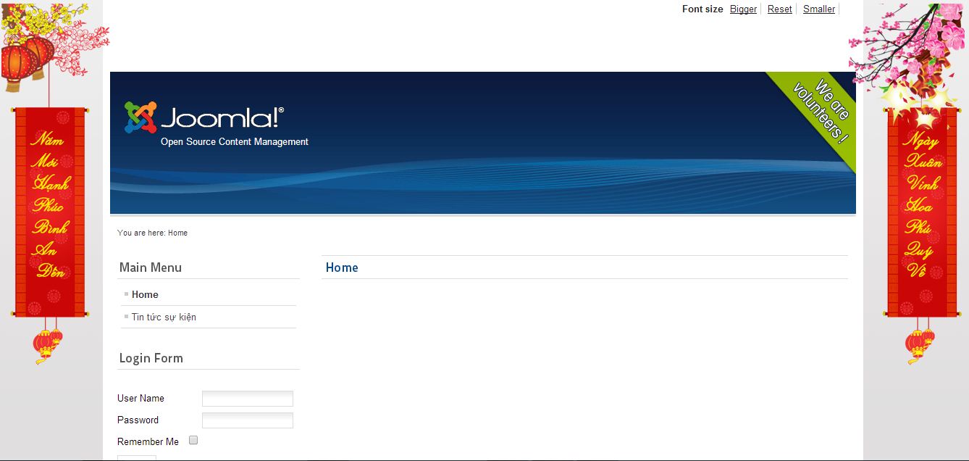Increase font size with Bigger link
The image size is (969, 461).
coord(743,9)
